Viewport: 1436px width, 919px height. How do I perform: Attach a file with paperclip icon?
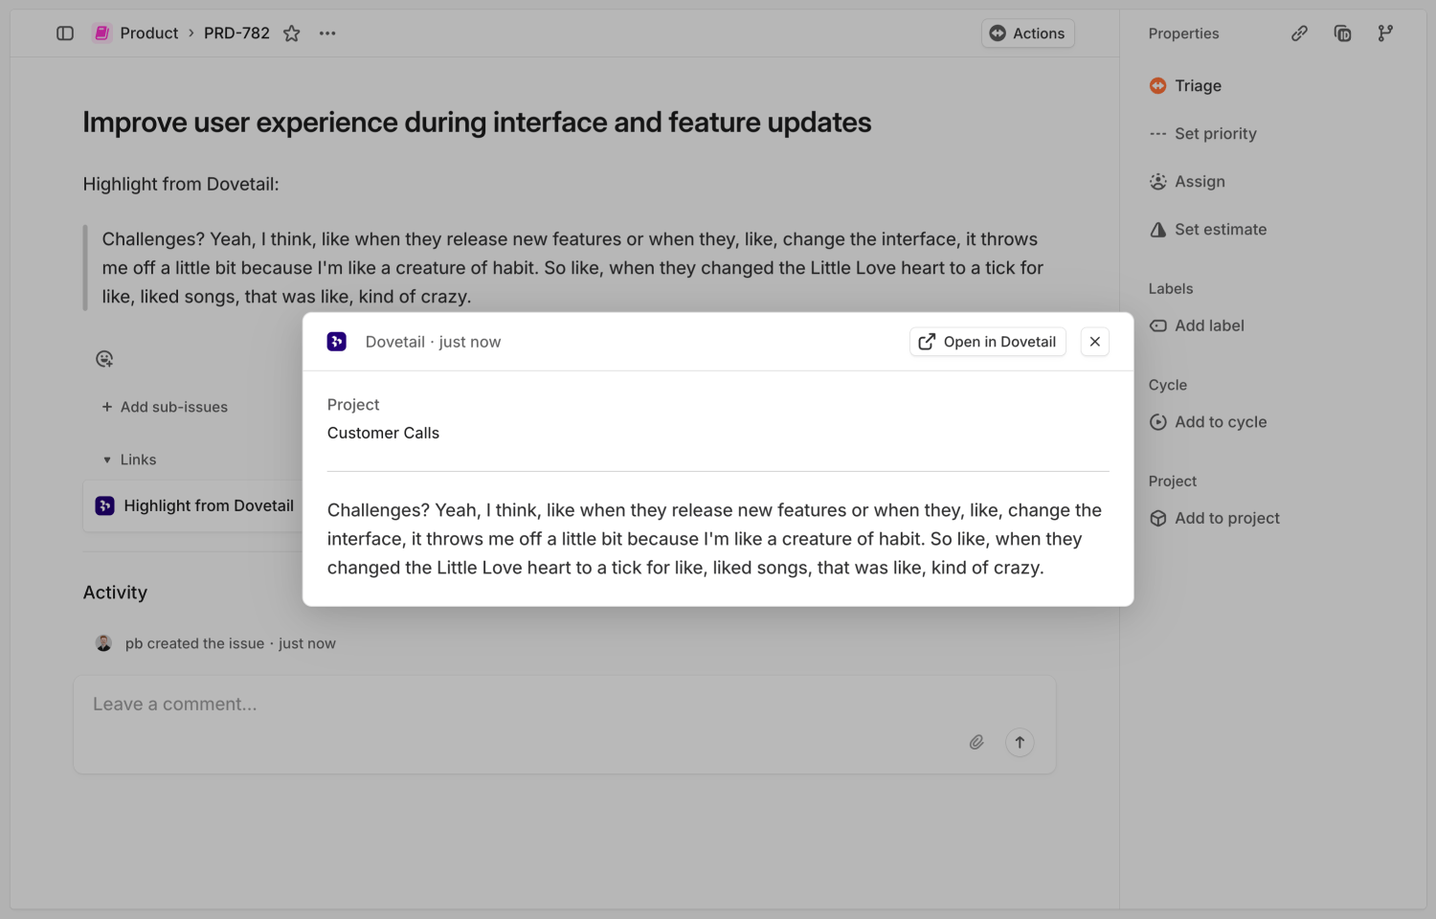976,742
